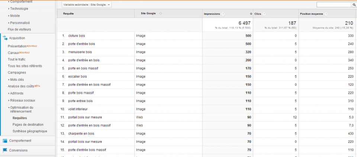Screen dimensions: 357x157
Task: Click in the table search field
Action: coord(334,5)
